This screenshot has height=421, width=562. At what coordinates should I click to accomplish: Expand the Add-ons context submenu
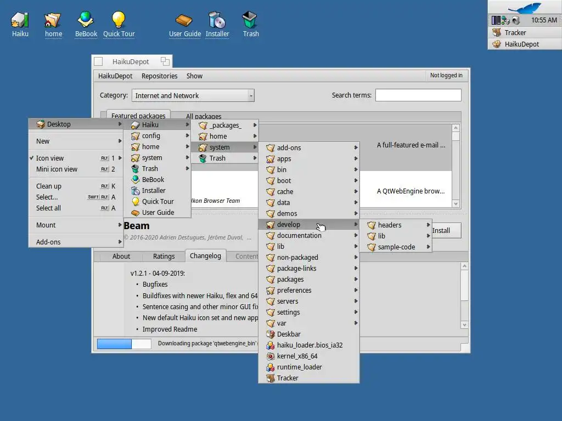point(76,242)
